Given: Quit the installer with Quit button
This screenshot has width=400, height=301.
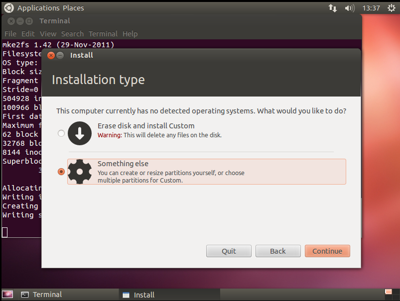Looking at the screenshot, I should (x=229, y=251).
